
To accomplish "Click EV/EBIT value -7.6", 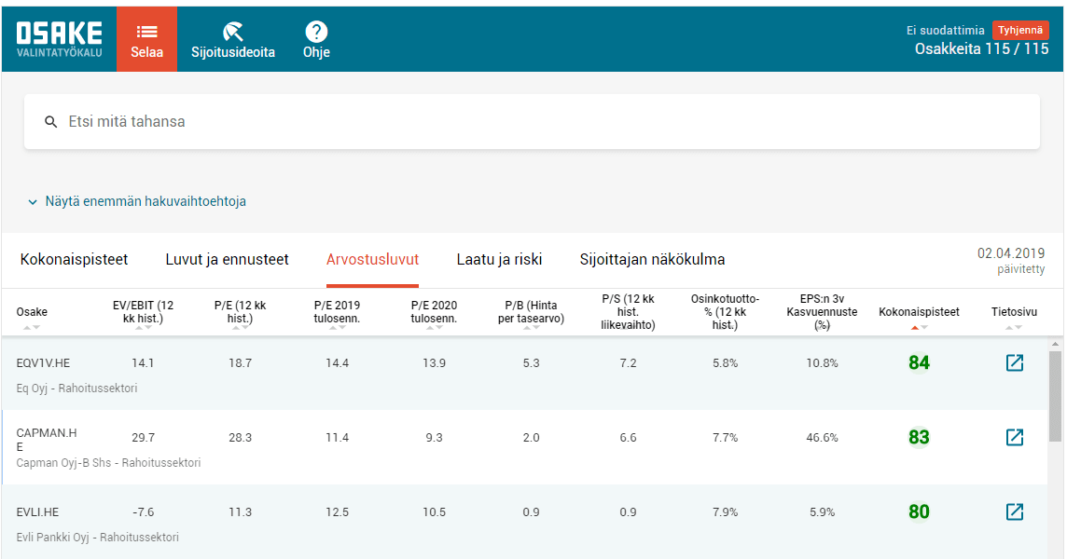I will [x=143, y=512].
